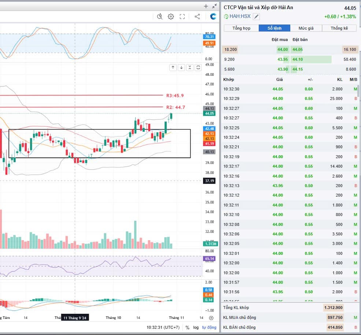Click the quick search magnifier icon

[159, 16]
